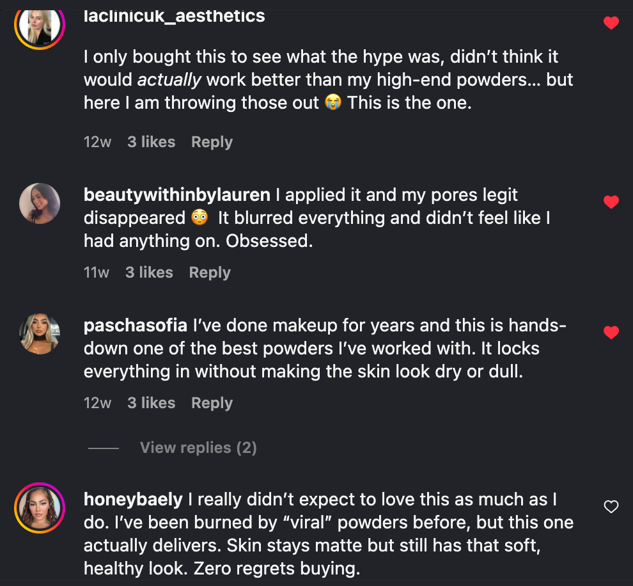View 3 likes on laclinicuk_aesthetics comment
633x586 pixels.
click(x=151, y=142)
